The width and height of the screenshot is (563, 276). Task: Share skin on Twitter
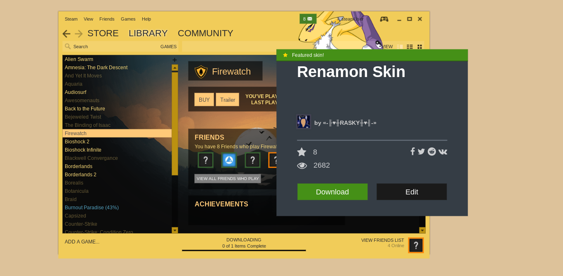click(x=421, y=151)
